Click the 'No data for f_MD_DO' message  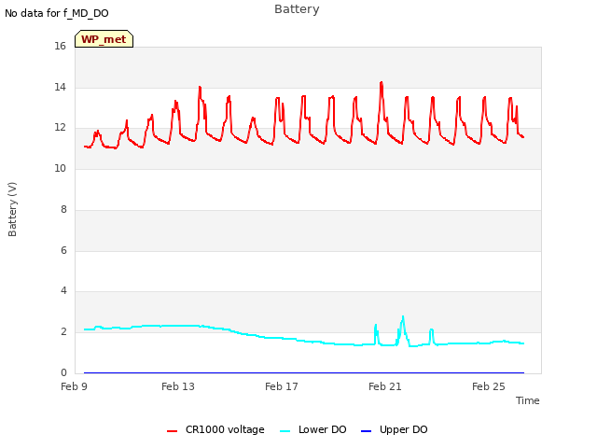coord(57,13)
